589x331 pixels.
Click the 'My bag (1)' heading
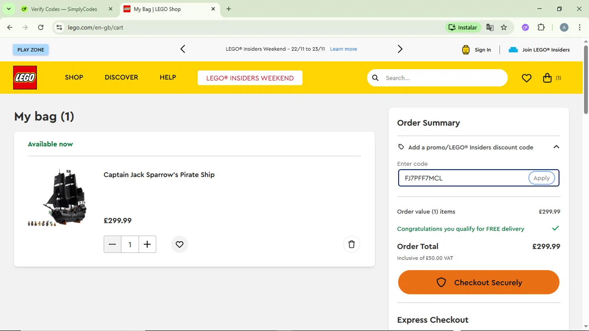tap(44, 116)
